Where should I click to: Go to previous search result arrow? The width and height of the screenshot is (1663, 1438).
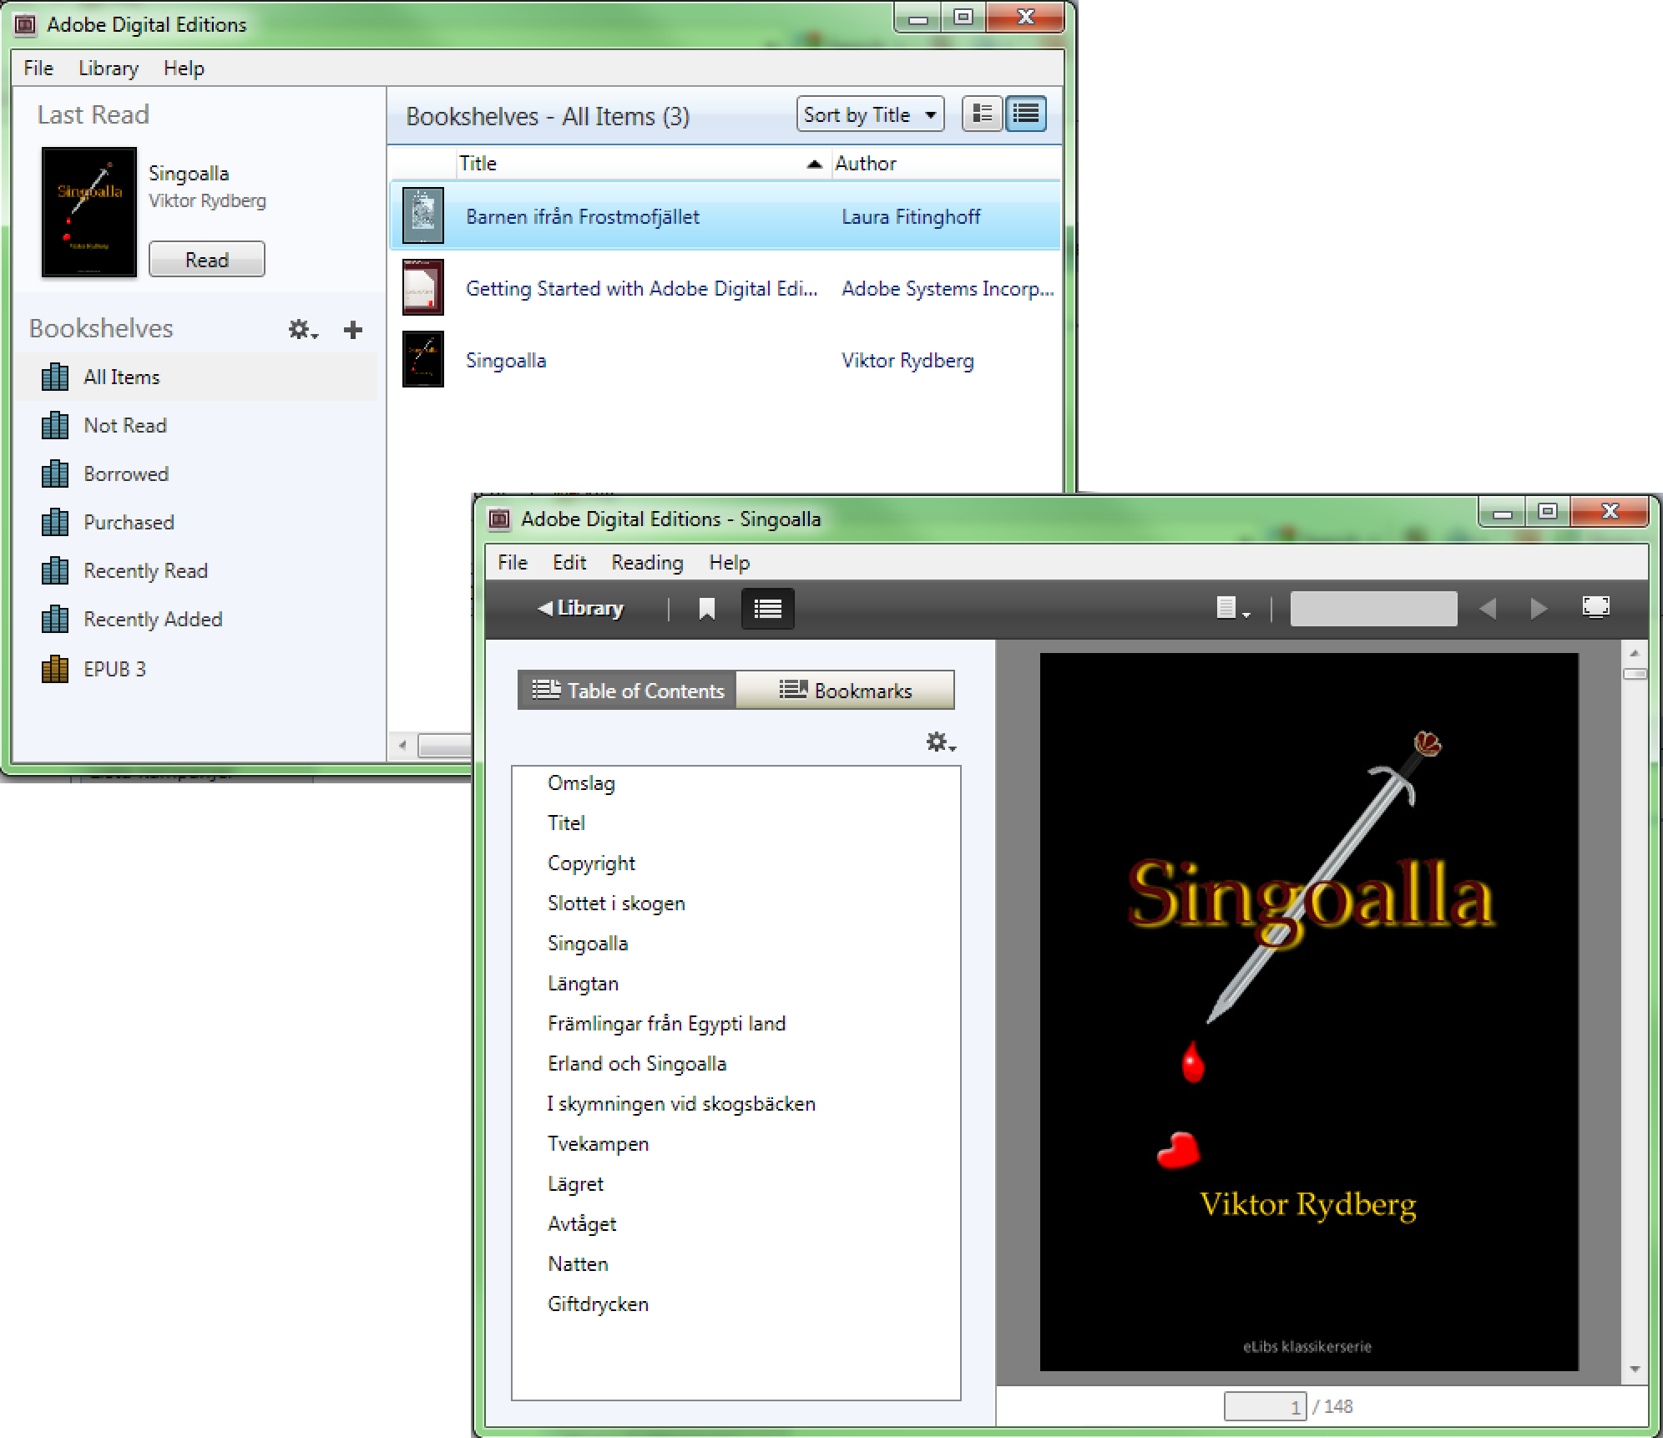pos(1487,609)
